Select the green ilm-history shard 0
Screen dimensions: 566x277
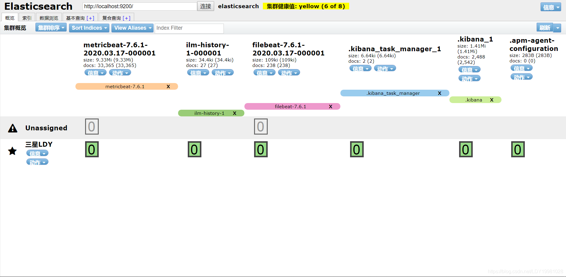[194, 149]
